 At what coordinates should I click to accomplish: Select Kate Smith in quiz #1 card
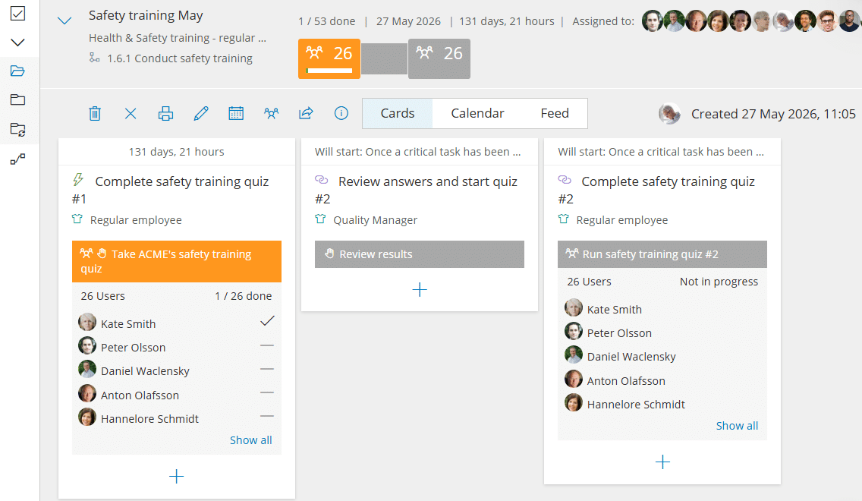coord(128,324)
